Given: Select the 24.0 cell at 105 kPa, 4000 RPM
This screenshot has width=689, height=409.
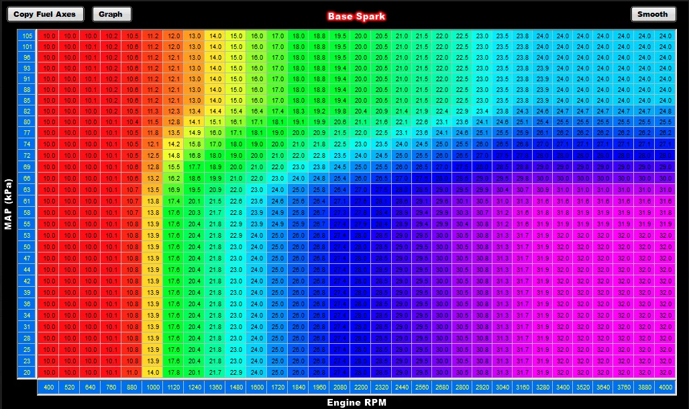Looking at the screenshot, I should tap(666, 36).
